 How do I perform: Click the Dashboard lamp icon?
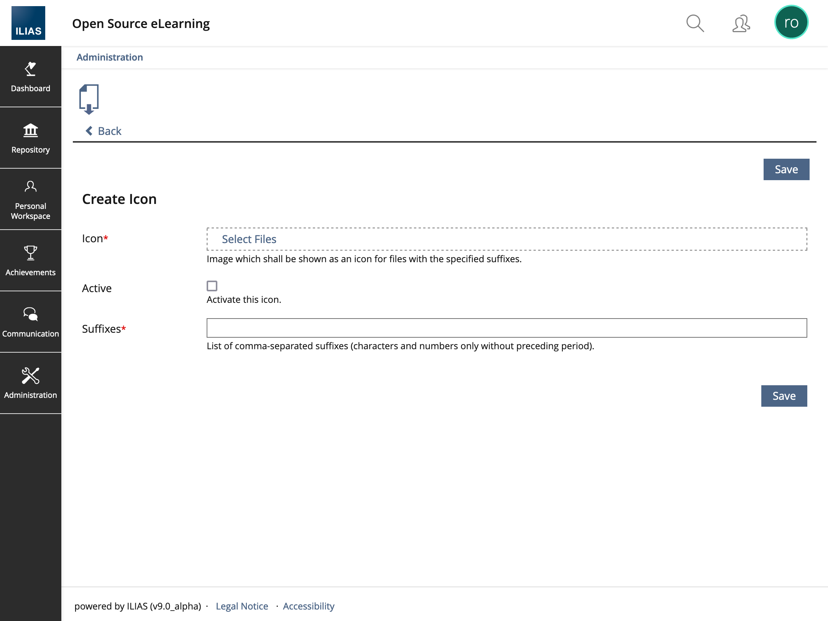click(30, 69)
